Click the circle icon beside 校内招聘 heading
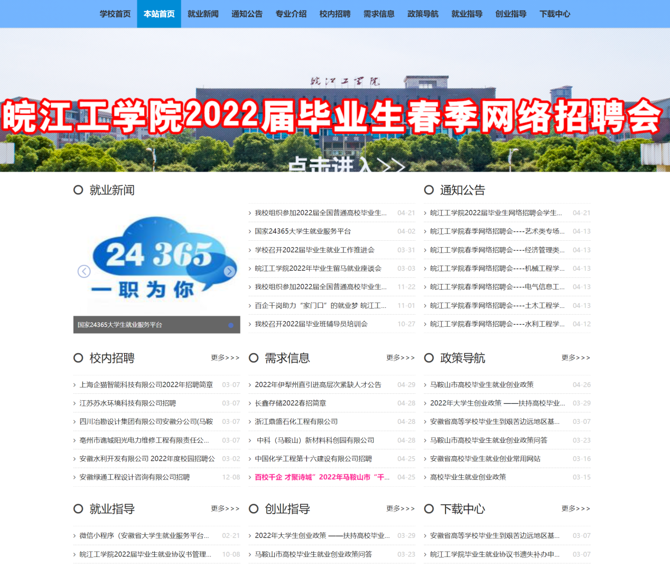 (78, 358)
